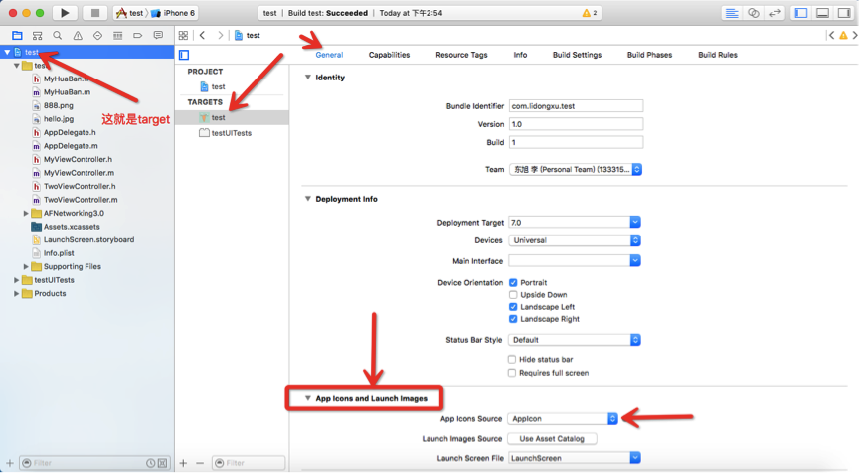Open the Status Bar Style dropdown
Image resolution: width=860 pixels, height=473 pixels.
(x=575, y=340)
